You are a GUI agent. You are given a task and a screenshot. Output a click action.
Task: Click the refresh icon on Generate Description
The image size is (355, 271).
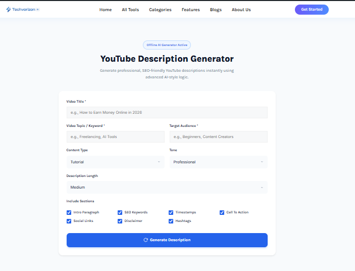click(x=145, y=240)
